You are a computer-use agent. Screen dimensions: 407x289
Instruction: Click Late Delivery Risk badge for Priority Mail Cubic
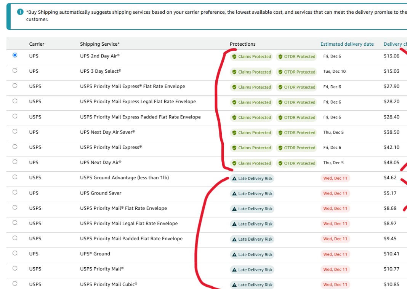click(252, 285)
